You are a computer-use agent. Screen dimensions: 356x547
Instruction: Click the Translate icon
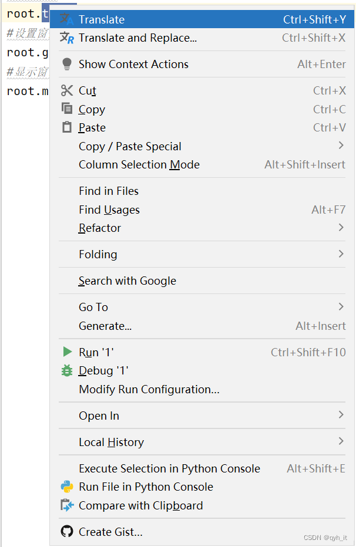click(66, 19)
